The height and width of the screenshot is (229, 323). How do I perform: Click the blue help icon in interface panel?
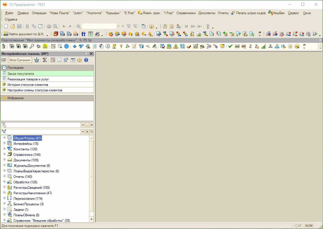pyautogui.click(x=86, y=60)
